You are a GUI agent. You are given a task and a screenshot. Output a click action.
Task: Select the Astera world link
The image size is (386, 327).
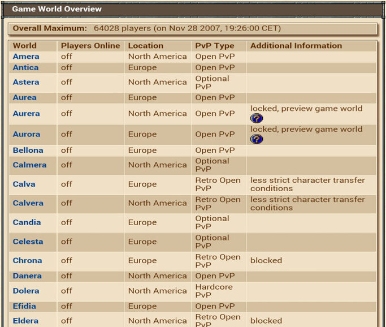[26, 82]
